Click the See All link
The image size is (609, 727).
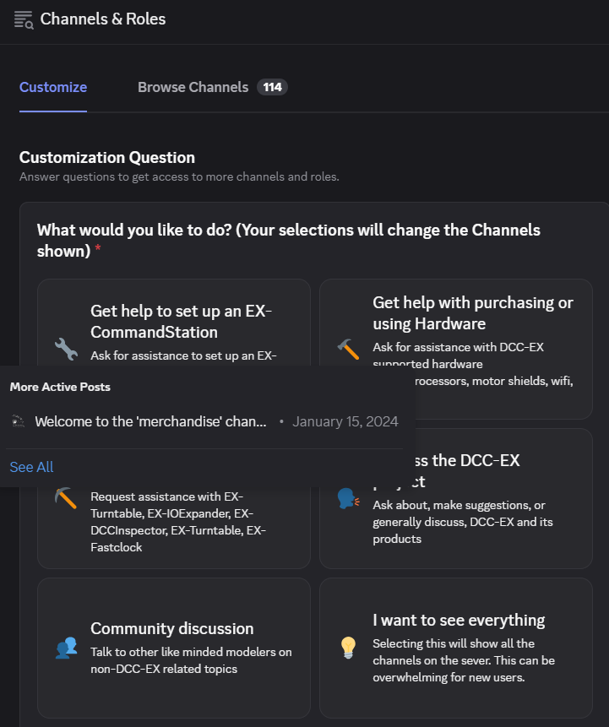point(31,467)
